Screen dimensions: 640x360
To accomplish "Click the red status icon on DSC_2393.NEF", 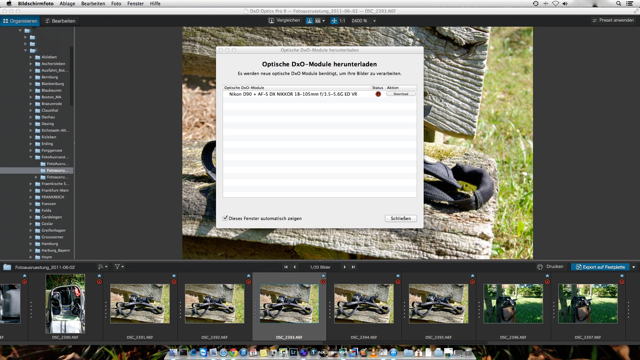I will 323,282.
